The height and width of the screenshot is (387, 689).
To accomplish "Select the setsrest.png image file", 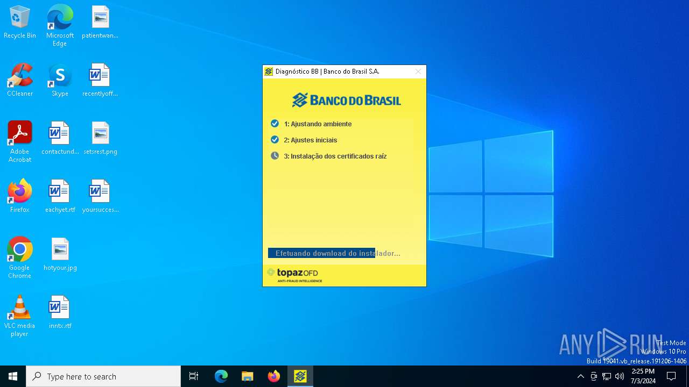I will pos(100,139).
